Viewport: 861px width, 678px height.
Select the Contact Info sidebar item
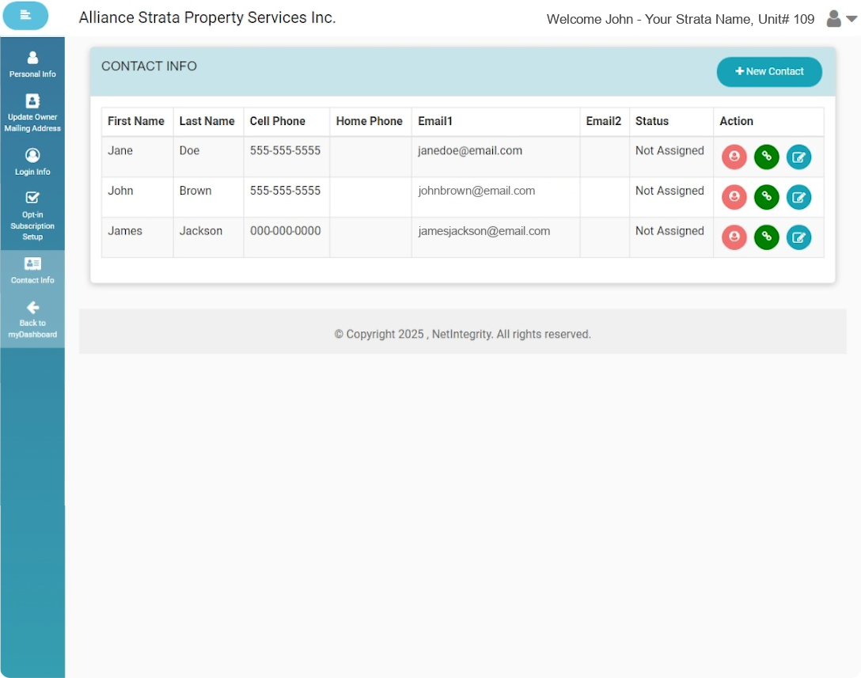[32, 271]
